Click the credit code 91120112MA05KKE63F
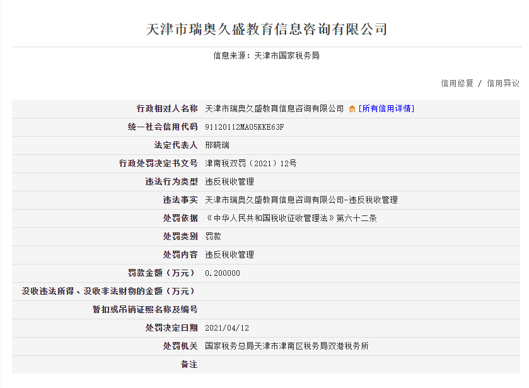The height and width of the screenshot is (388, 529). [x=244, y=127]
